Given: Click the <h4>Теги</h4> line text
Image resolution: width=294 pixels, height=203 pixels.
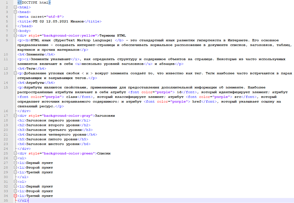Looking at the screenshot, I should tap(32, 68).
